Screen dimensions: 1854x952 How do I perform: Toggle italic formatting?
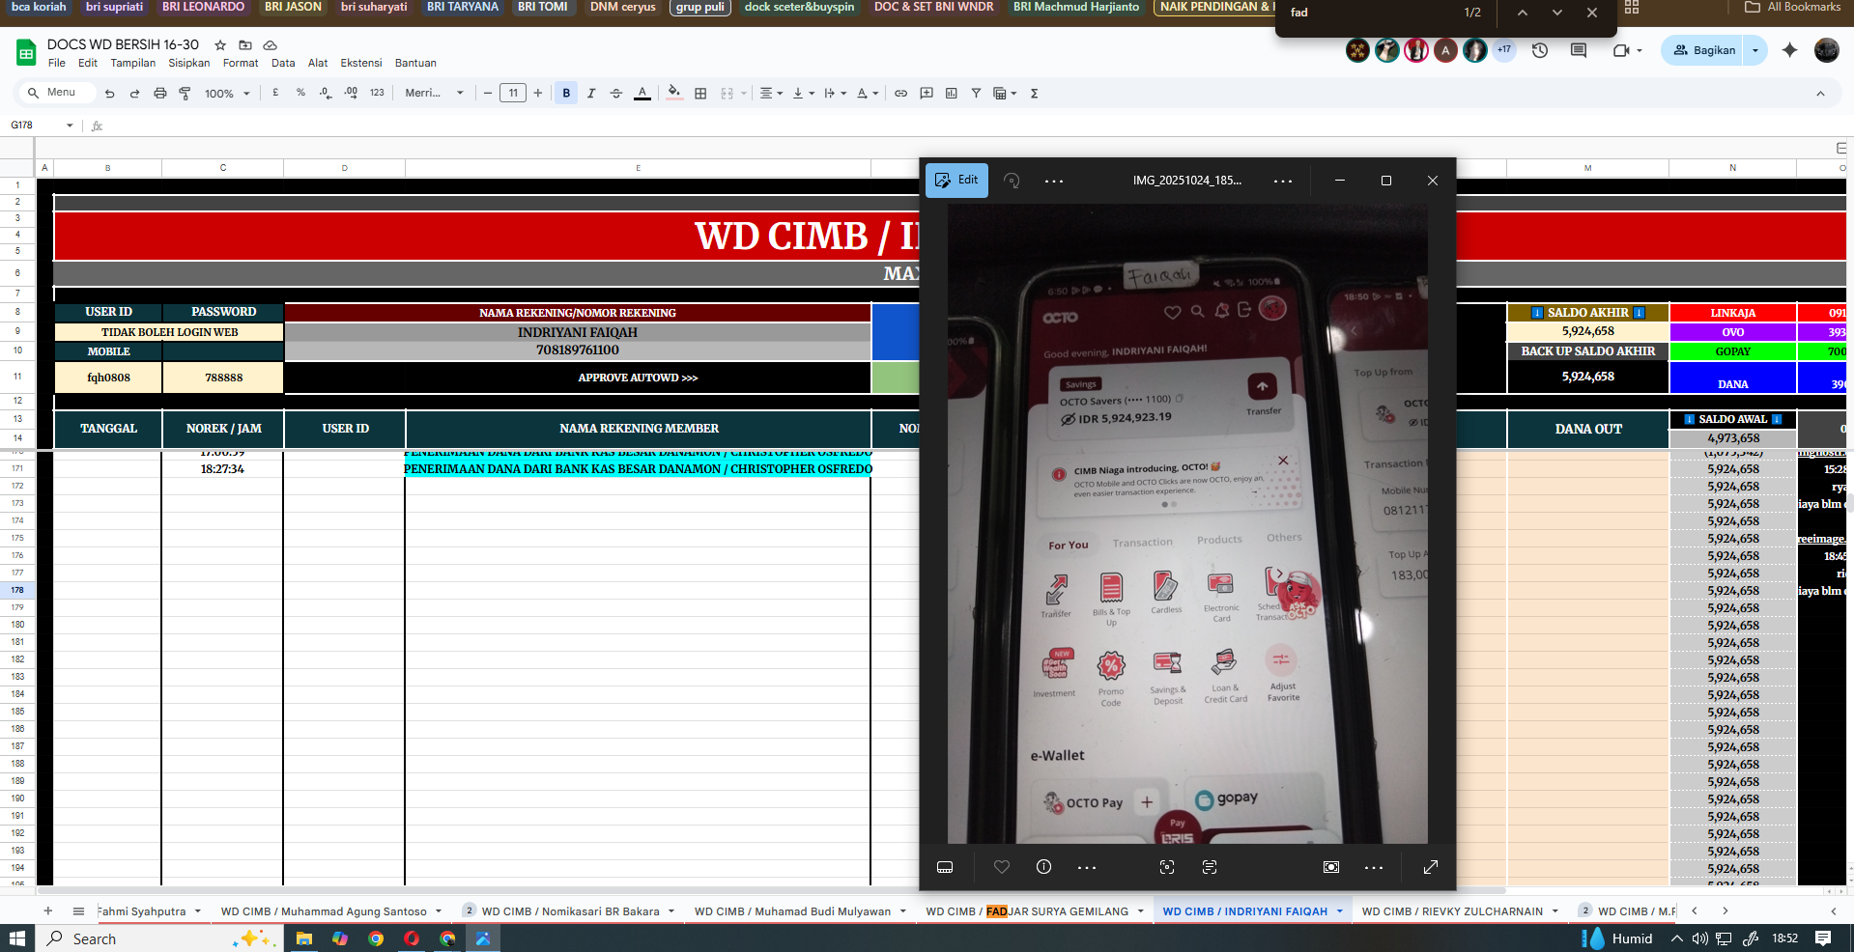point(591,94)
